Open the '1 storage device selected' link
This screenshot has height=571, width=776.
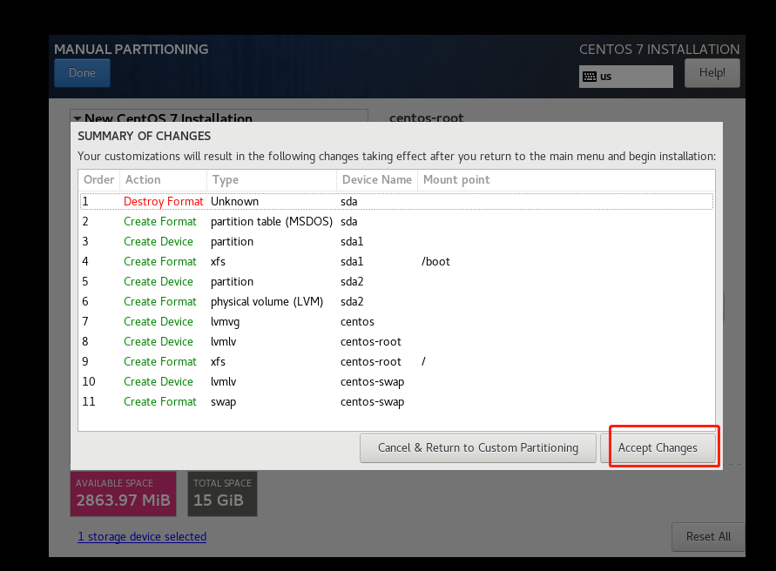[142, 536]
